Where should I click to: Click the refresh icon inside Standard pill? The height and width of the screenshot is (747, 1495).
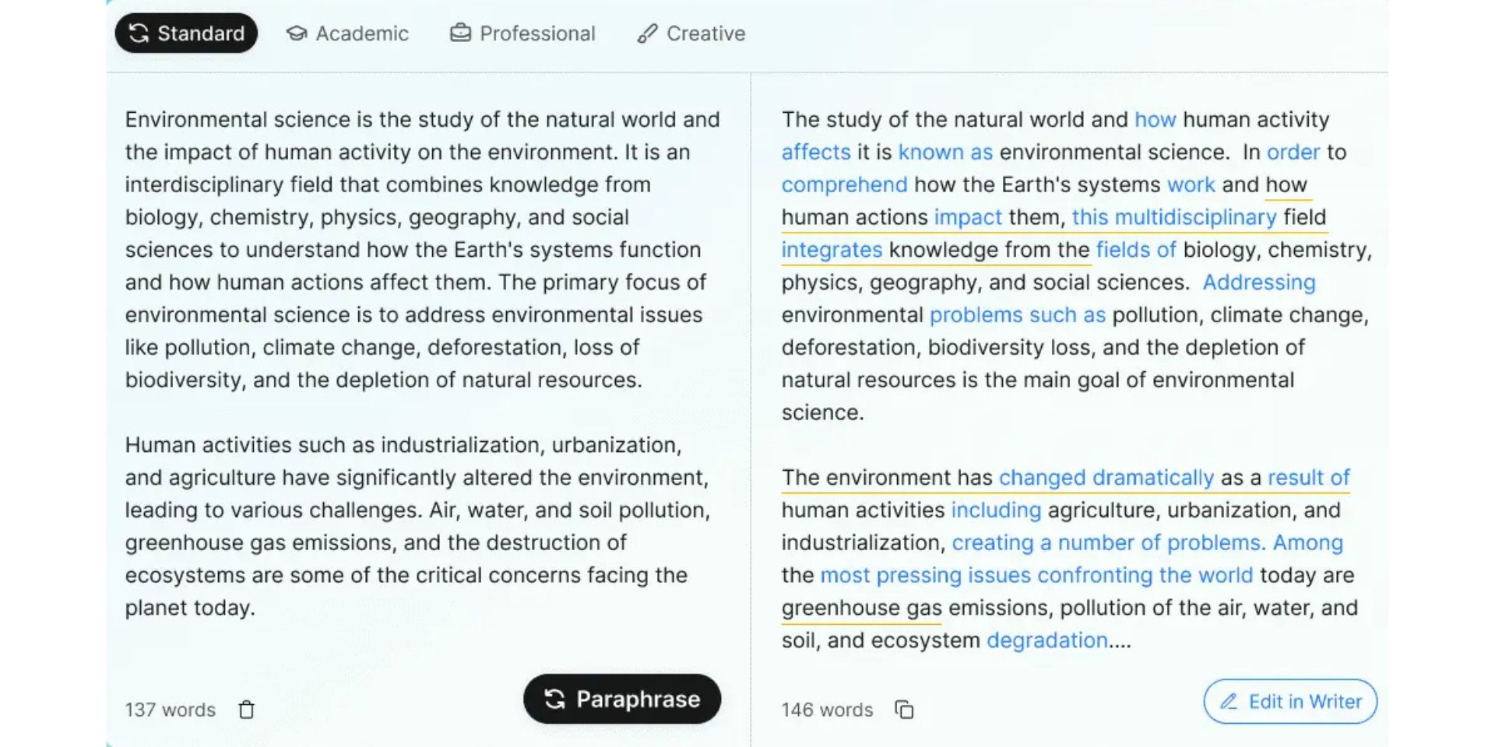(139, 33)
